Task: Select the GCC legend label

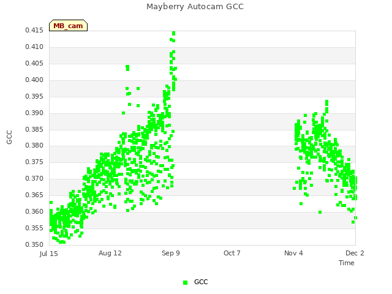Action: pyautogui.click(x=201, y=282)
